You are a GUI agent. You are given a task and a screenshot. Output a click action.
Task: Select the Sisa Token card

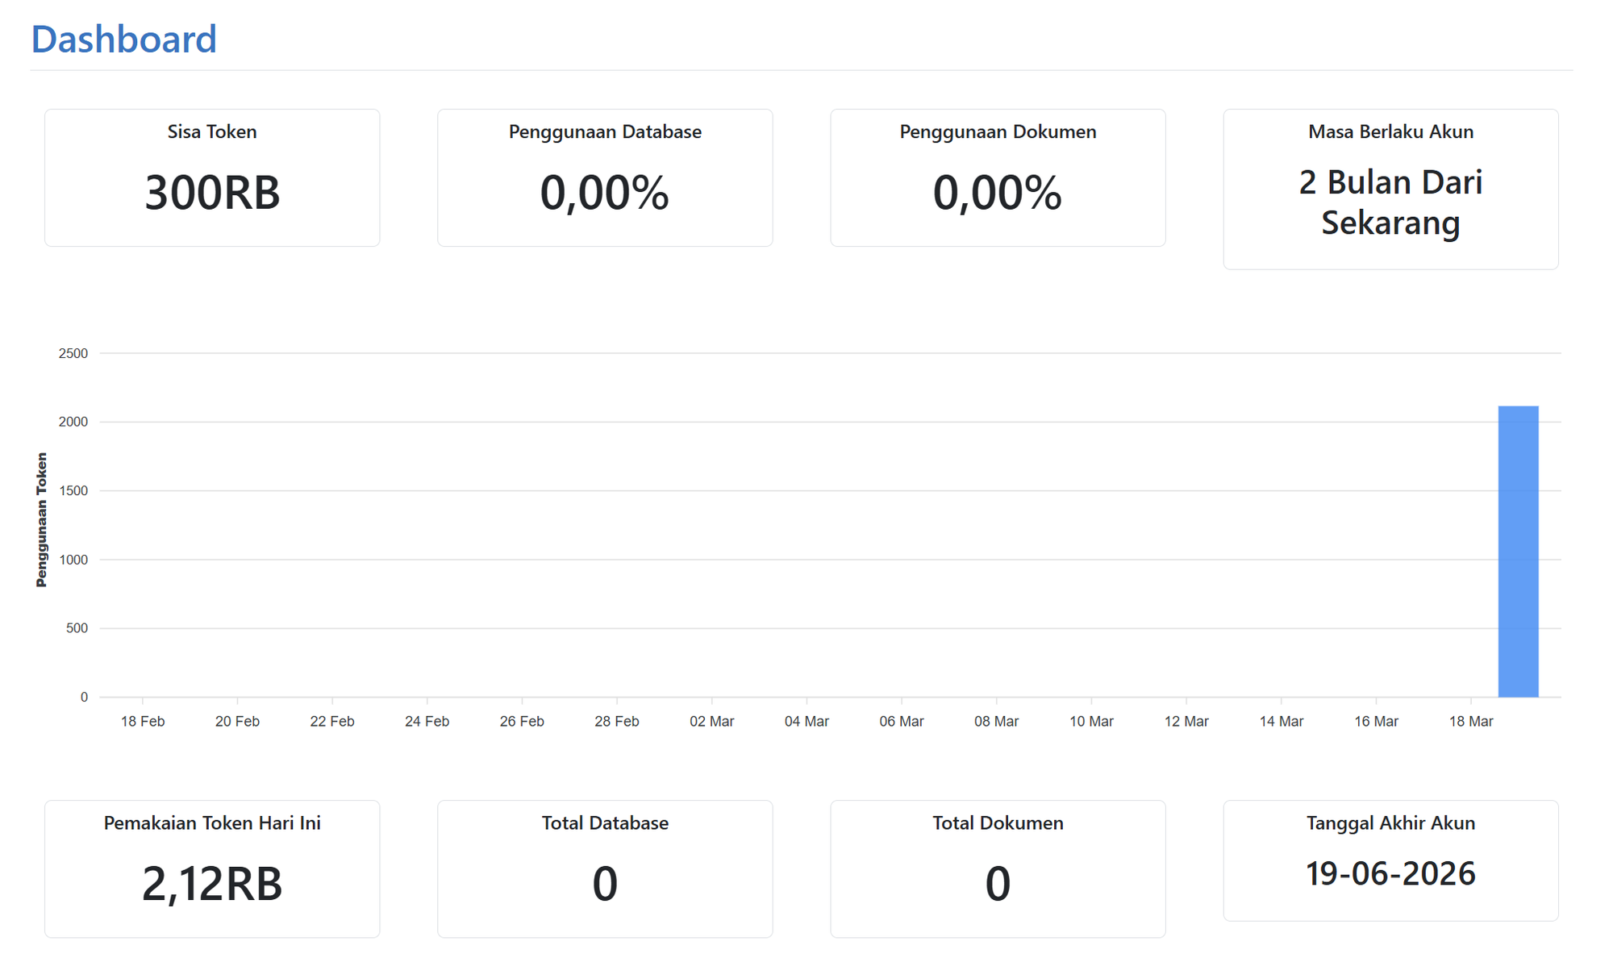coord(211,177)
